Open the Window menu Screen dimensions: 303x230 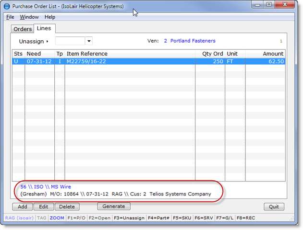(29, 17)
